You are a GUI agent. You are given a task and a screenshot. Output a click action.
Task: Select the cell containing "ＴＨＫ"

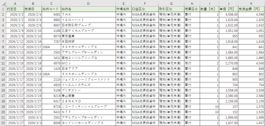point(88,14)
